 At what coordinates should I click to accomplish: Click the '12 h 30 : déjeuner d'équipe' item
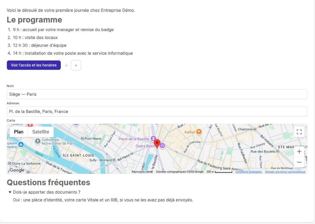pyautogui.click(x=40, y=45)
